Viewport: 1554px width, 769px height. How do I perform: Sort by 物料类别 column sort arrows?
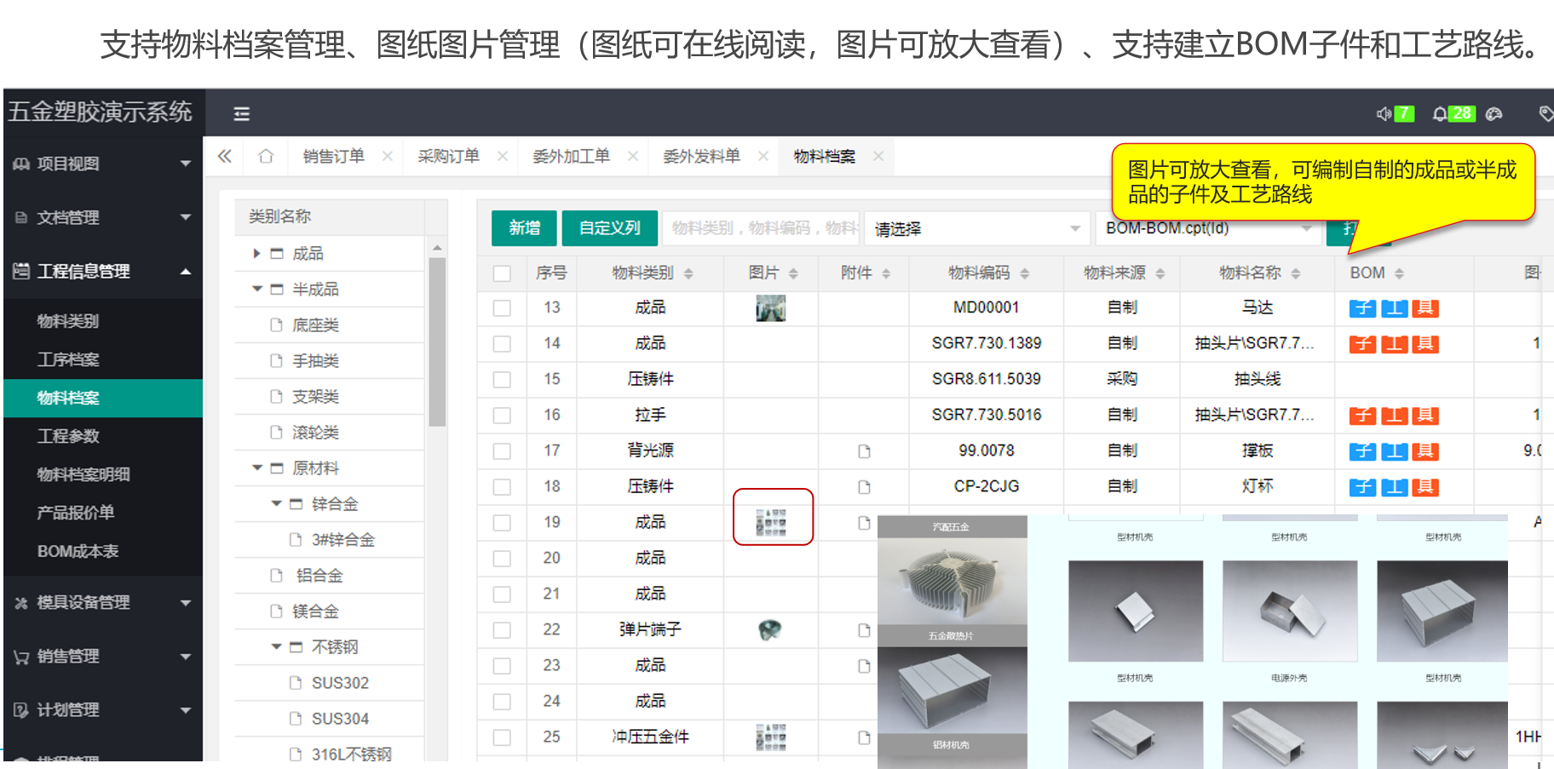click(688, 273)
